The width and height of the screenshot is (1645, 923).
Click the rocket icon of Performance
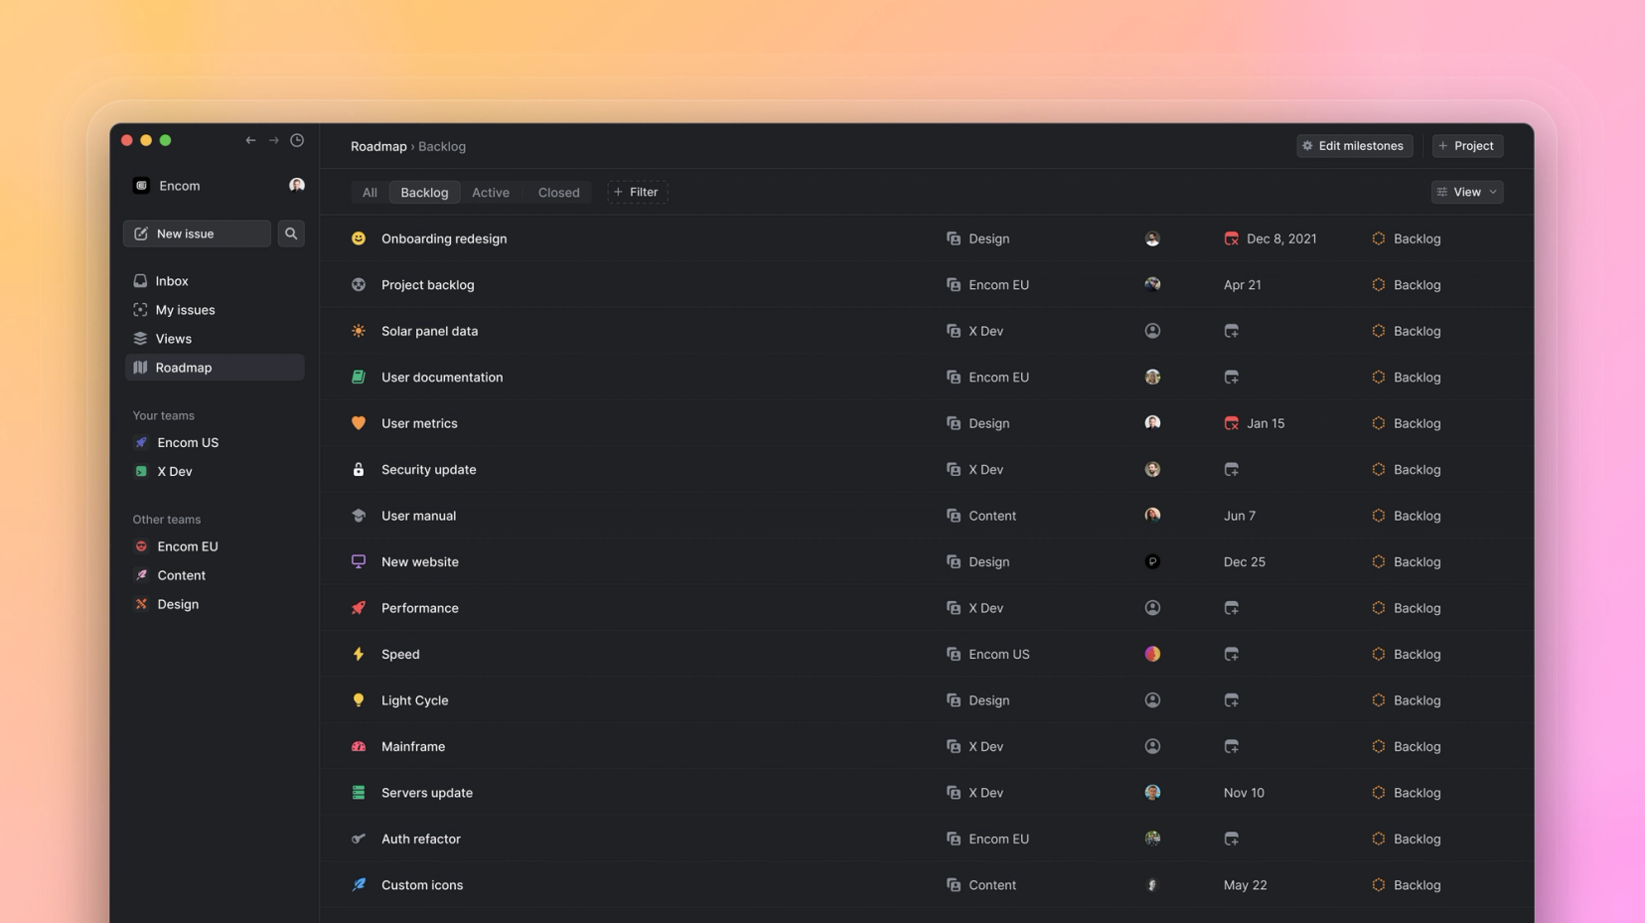click(359, 608)
